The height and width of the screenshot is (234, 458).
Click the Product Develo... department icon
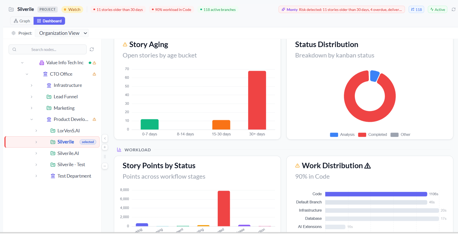[49, 119]
